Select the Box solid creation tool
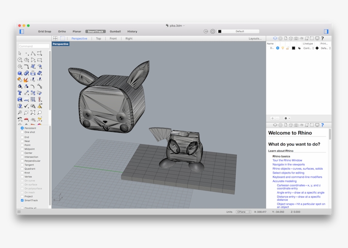This screenshot has height=248, width=348. 20,72
